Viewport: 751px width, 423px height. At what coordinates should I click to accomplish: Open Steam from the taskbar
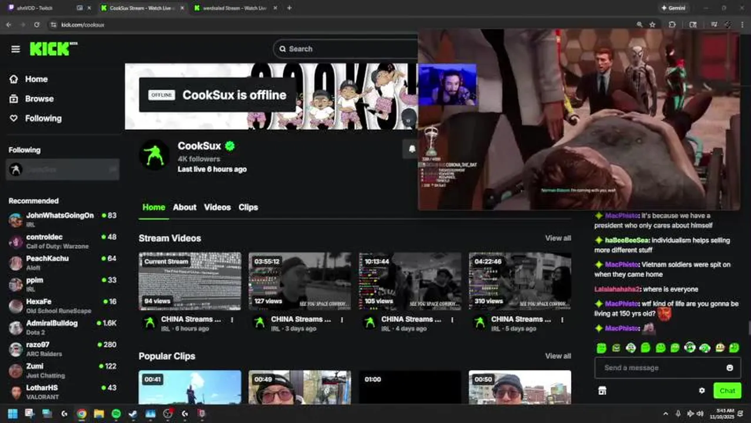pyautogui.click(x=133, y=414)
